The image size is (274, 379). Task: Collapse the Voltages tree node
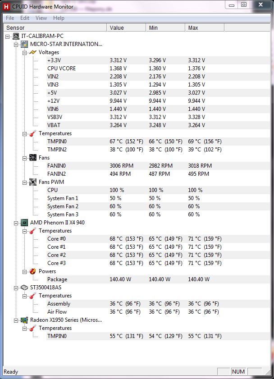point(25,53)
